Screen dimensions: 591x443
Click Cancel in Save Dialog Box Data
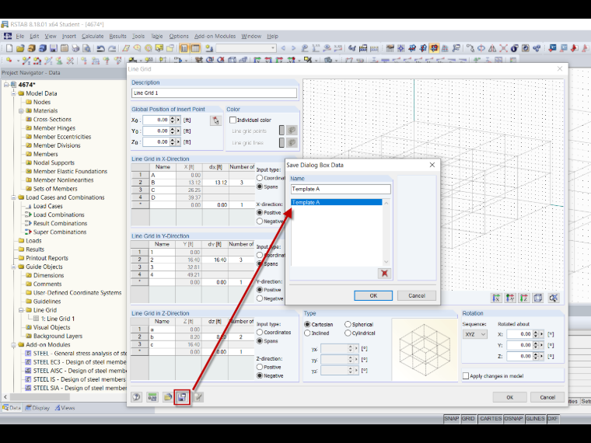coord(417,295)
